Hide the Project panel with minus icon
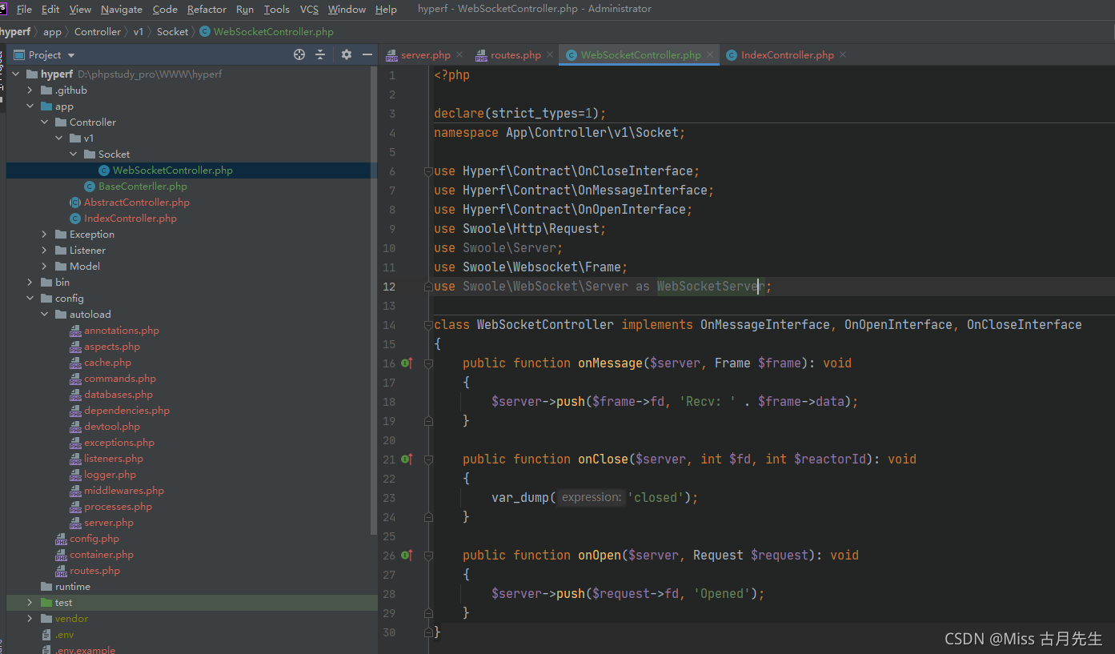 pyautogui.click(x=367, y=54)
